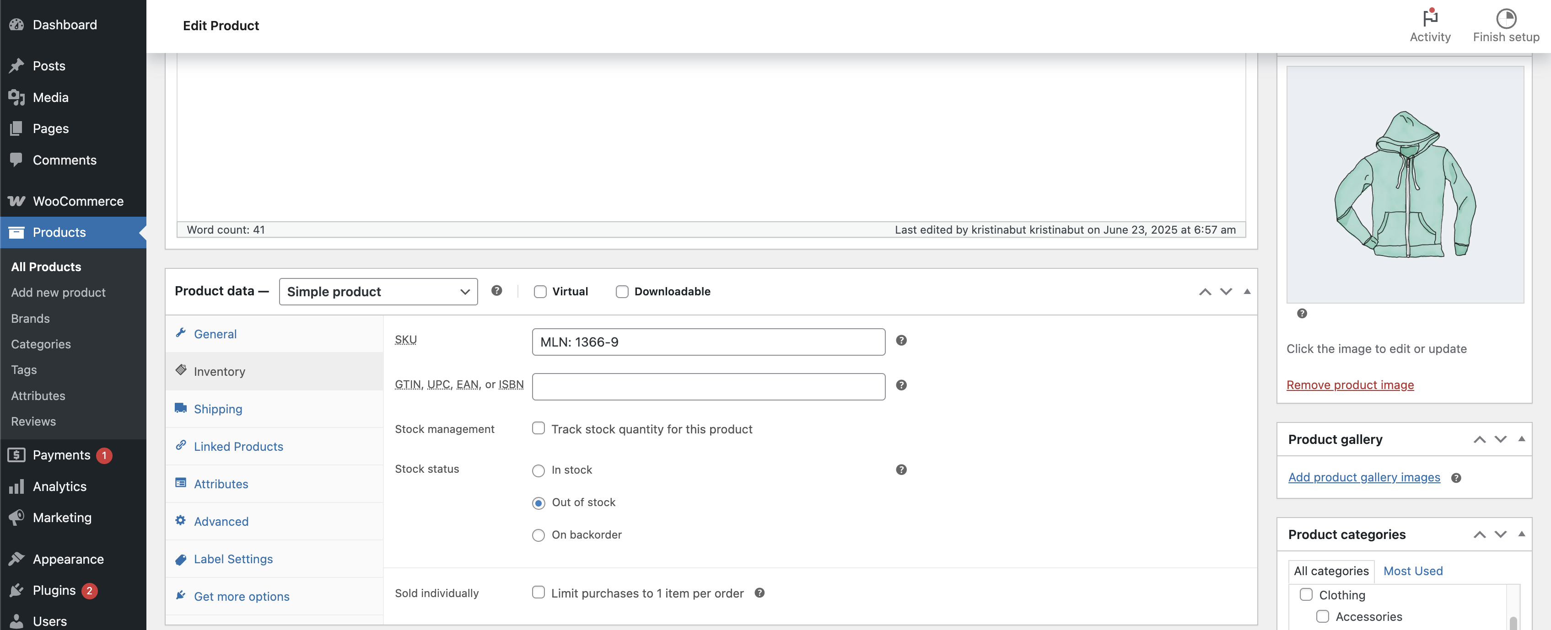Screen dimensions: 1551x630
Task: Open the Linked Products tab
Action: point(275,447)
